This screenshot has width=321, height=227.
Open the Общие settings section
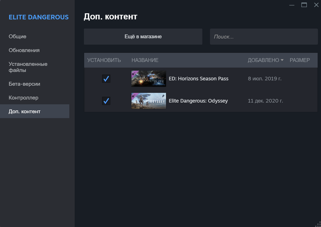click(x=17, y=37)
